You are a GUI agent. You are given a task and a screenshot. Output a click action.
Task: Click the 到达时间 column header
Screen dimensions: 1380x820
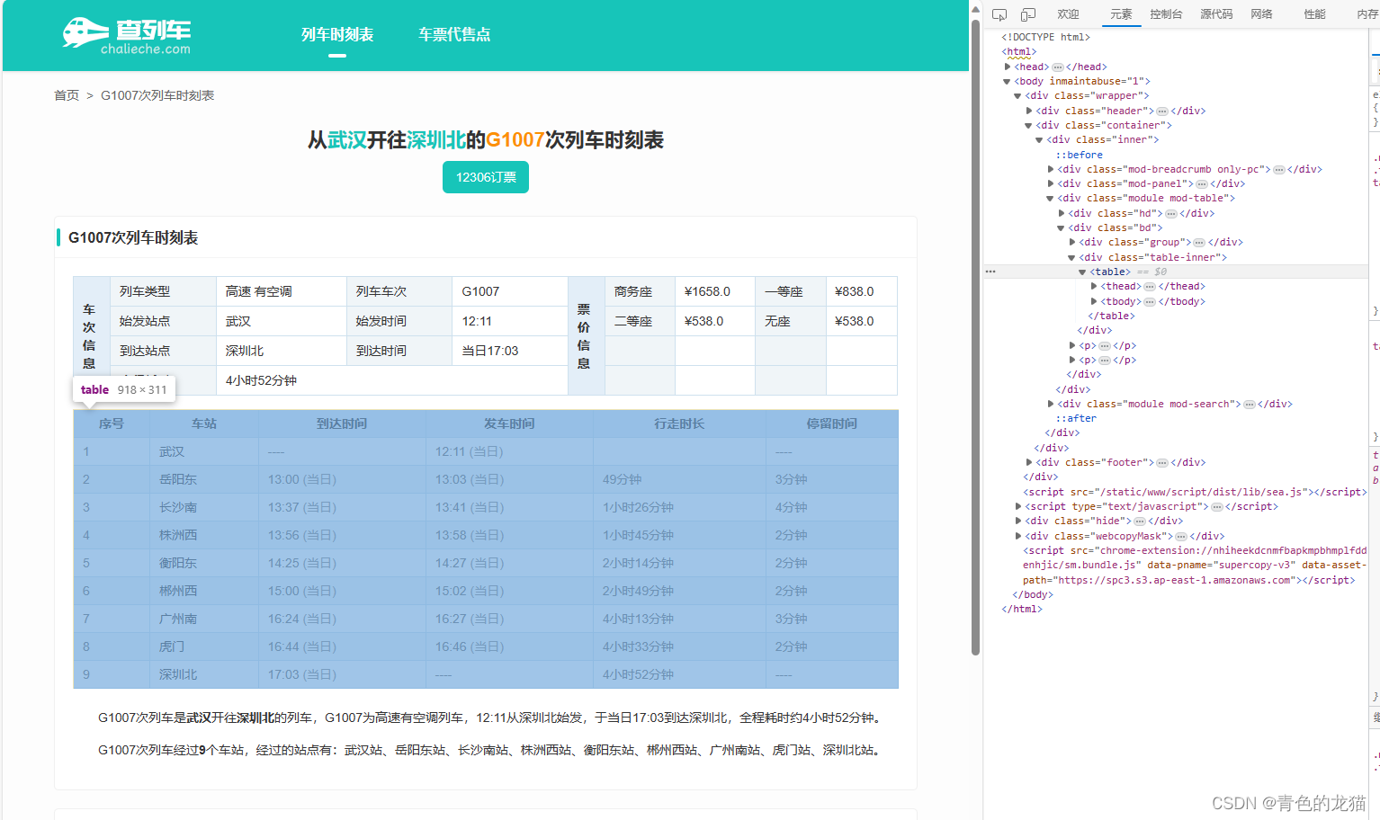pyautogui.click(x=342, y=423)
